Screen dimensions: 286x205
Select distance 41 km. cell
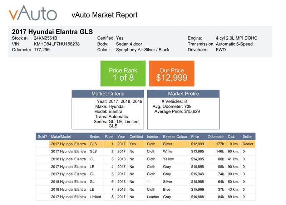click(x=233, y=159)
